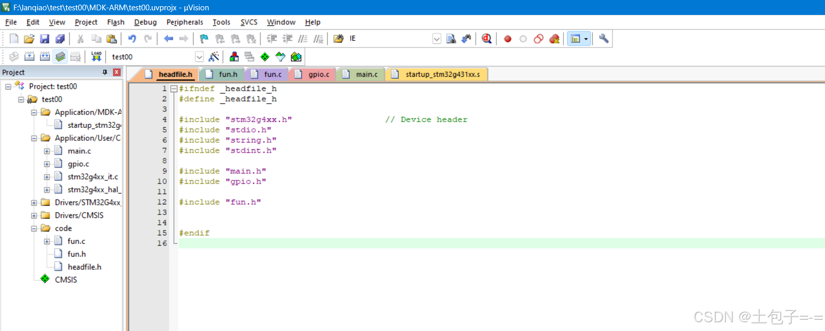Open window layout dropdown button
This screenshot has width=825, height=331.
click(586, 39)
